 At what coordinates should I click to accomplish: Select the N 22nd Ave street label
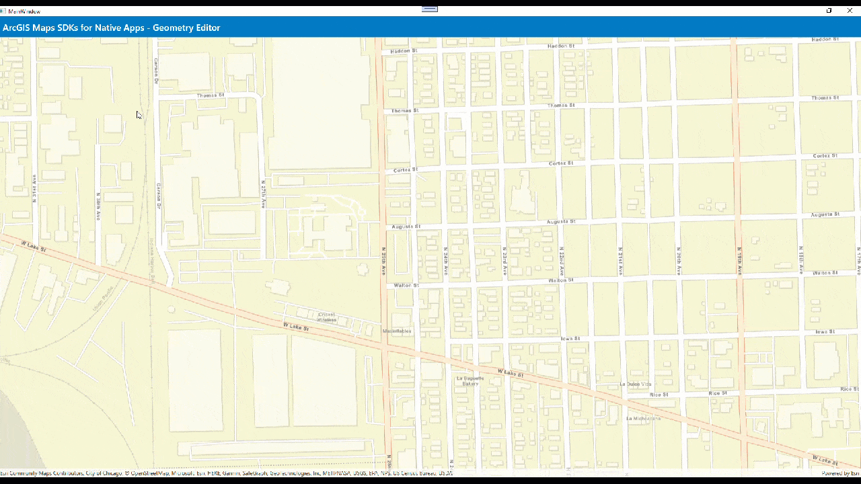point(561,260)
